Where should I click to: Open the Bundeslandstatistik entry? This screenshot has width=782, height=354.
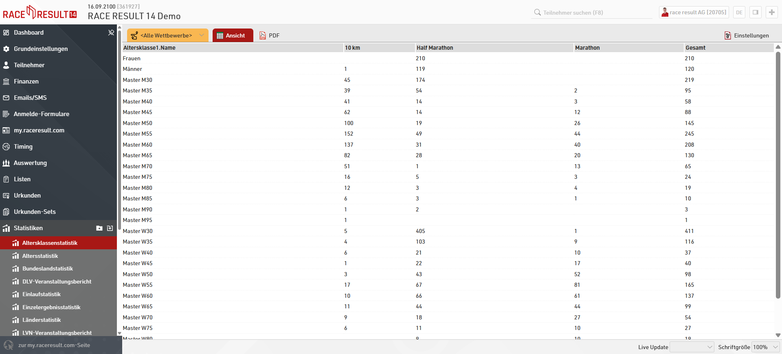(x=48, y=268)
